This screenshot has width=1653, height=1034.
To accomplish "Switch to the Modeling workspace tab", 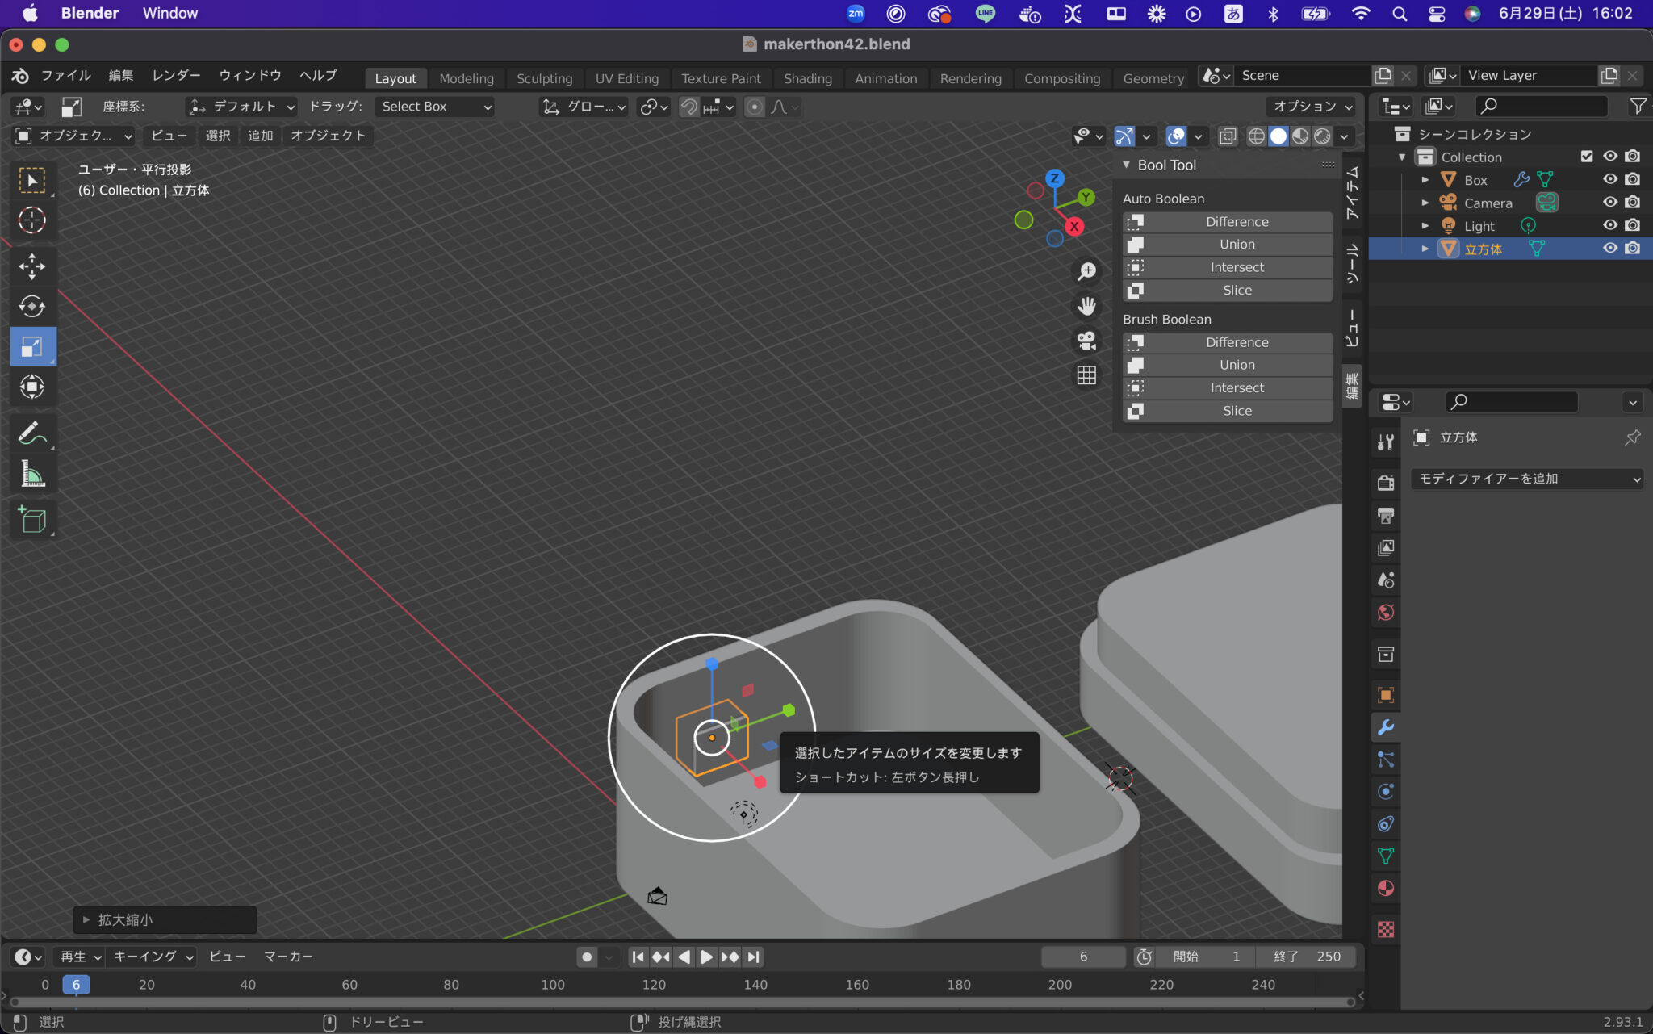I will (x=467, y=78).
